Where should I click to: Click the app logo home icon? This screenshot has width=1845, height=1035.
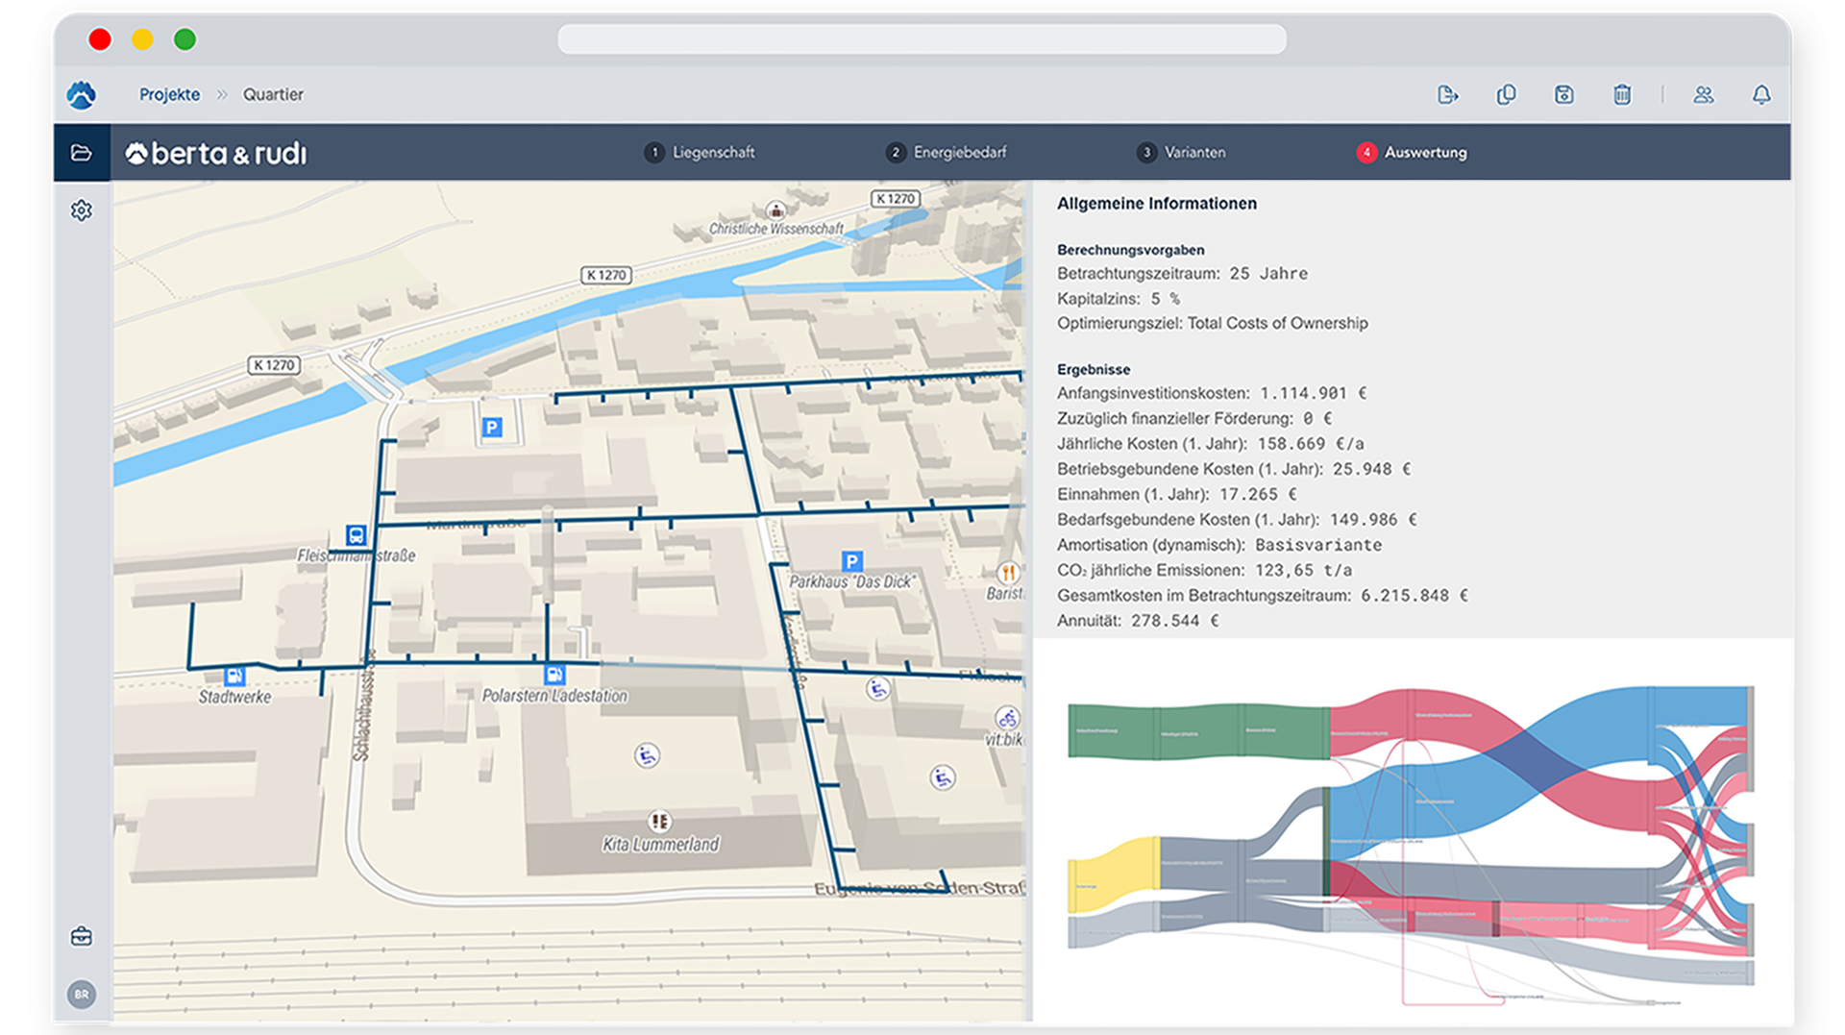point(82,94)
